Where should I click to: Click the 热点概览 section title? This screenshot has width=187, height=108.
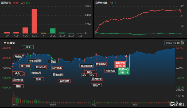tap(9, 43)
